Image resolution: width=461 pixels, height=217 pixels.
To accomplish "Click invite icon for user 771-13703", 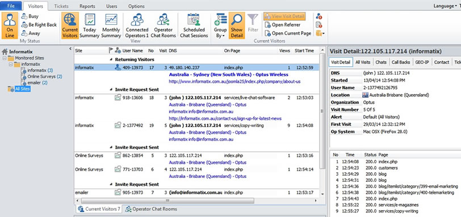I will tap(118, 169).
